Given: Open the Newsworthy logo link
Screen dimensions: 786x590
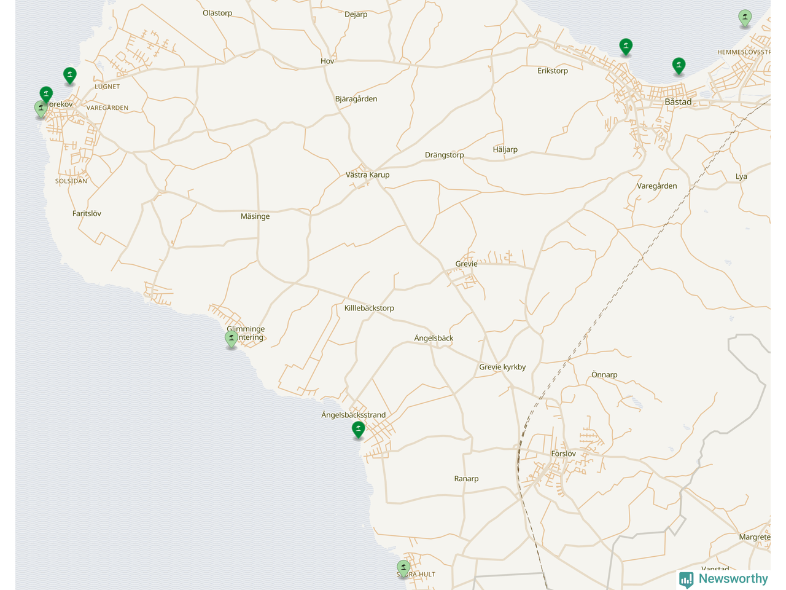Looking at the screenshot, I should click(x=723, y=579).
